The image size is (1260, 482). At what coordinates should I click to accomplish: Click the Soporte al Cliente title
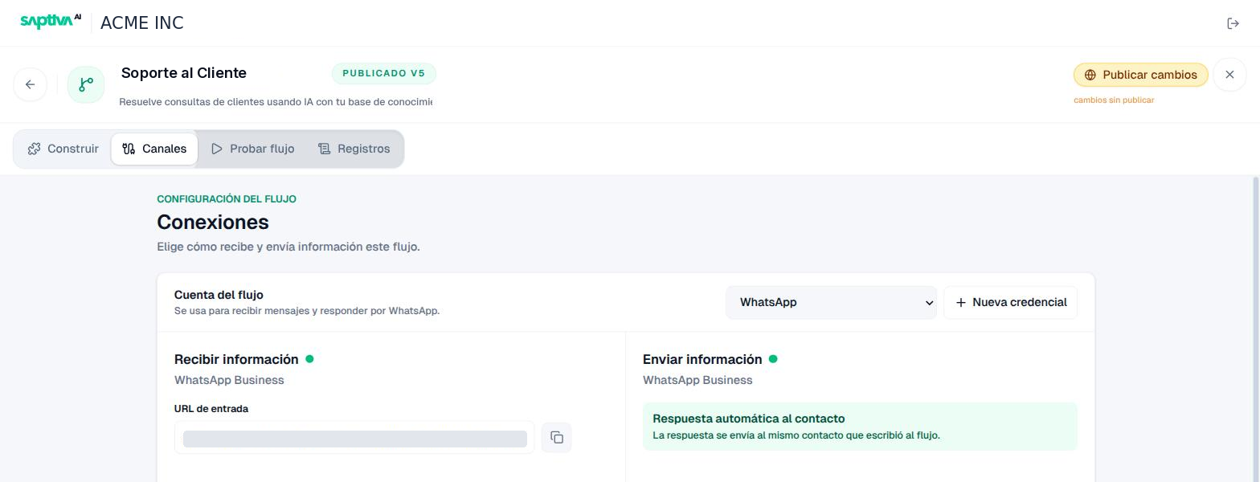pyautogui.click(x=184, y=73)
